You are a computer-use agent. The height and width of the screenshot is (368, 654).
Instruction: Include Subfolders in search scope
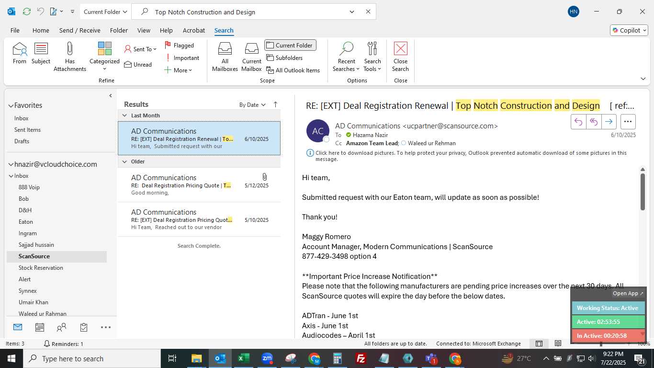285,57
